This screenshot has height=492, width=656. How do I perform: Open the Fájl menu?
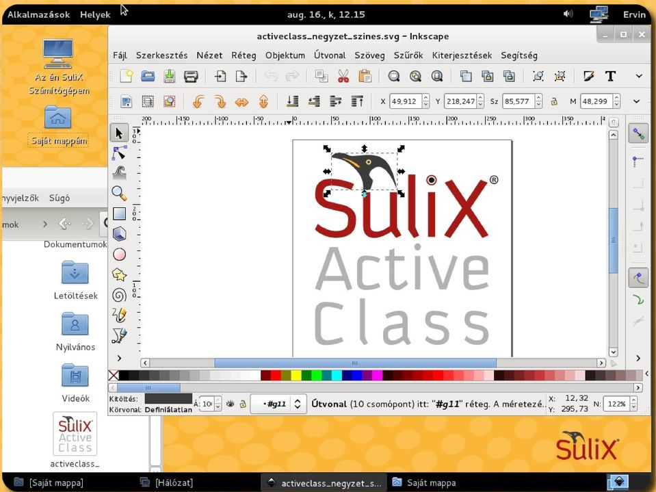[x=120, y=55]
